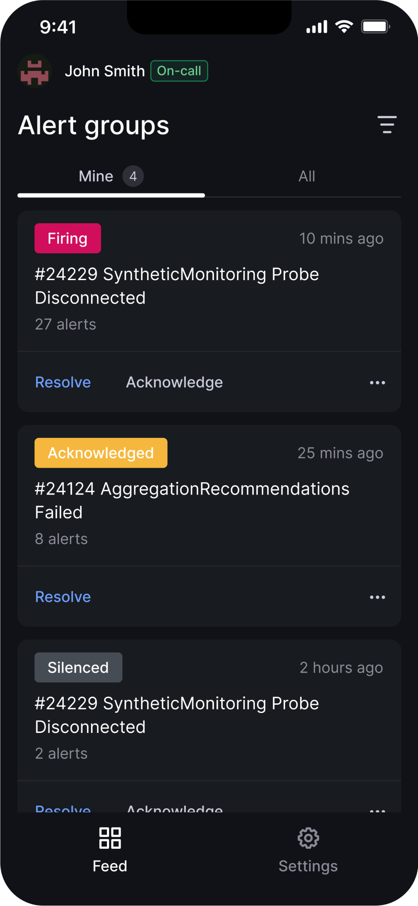This screenshot has width=418, height=906.
Task: Tap the cellular signal bars icon
Action: (x=317, y=27)
